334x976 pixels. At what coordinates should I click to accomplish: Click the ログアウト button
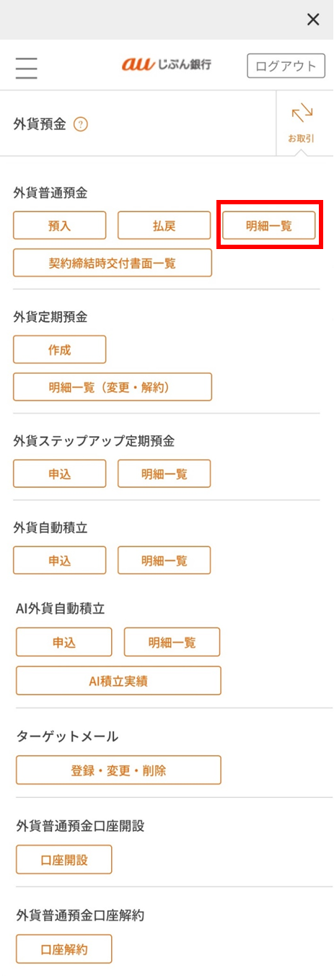click(286, 66)
